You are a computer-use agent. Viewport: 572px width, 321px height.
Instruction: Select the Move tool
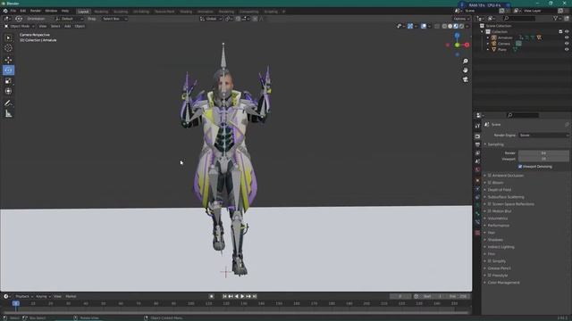pos(8,60)
